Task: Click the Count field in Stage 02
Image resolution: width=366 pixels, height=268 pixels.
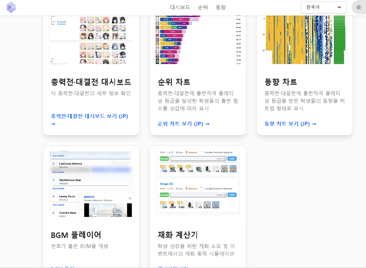Action: point(198,195)
